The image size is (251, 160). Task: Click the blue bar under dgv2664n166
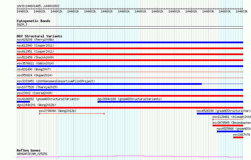(170, 102)
